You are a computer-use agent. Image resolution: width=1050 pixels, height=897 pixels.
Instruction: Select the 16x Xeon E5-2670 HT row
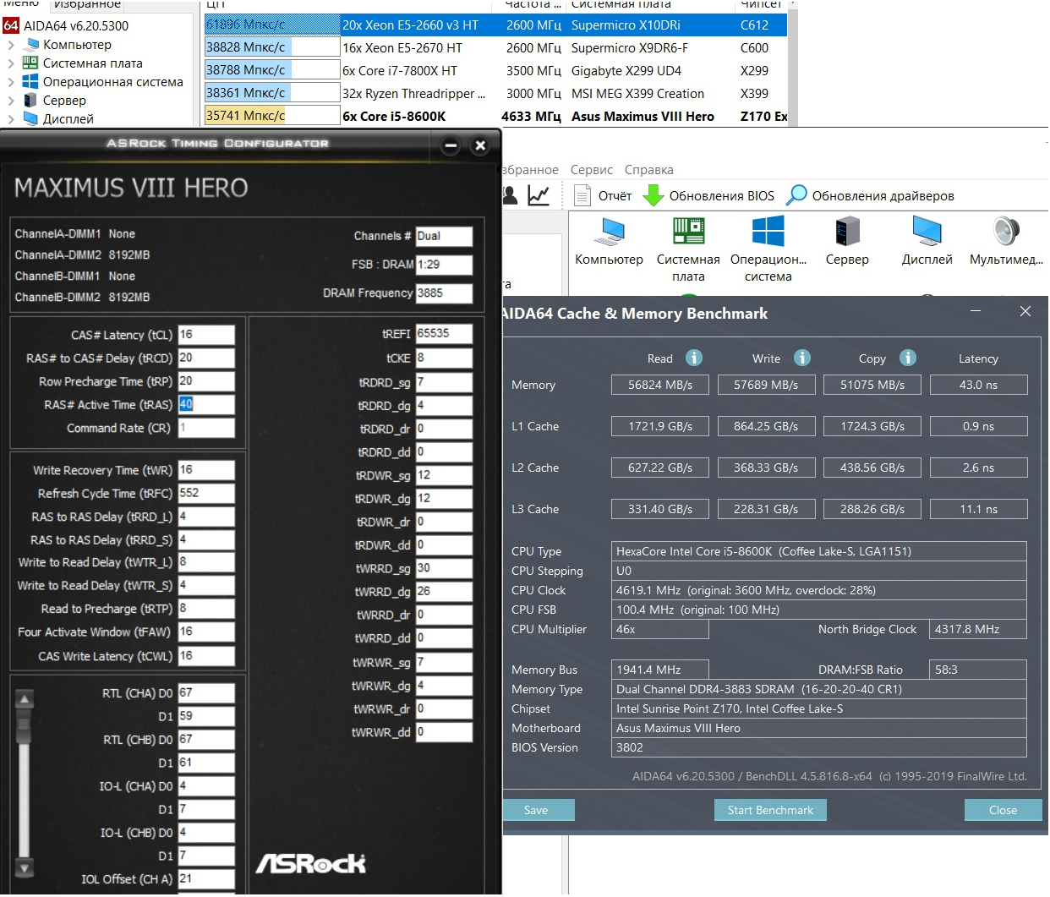495,48
